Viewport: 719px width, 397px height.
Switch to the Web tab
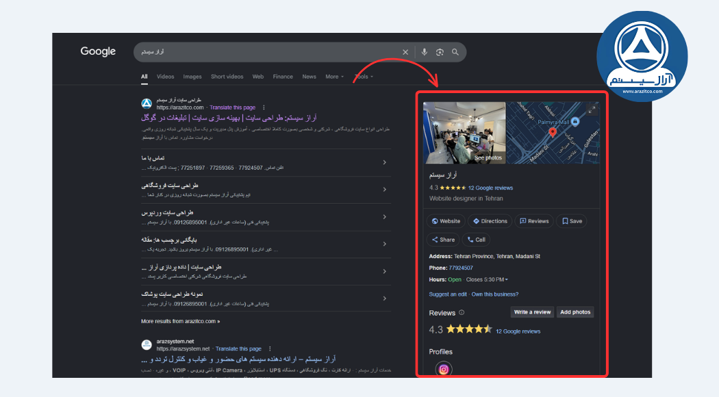[257, 77]
